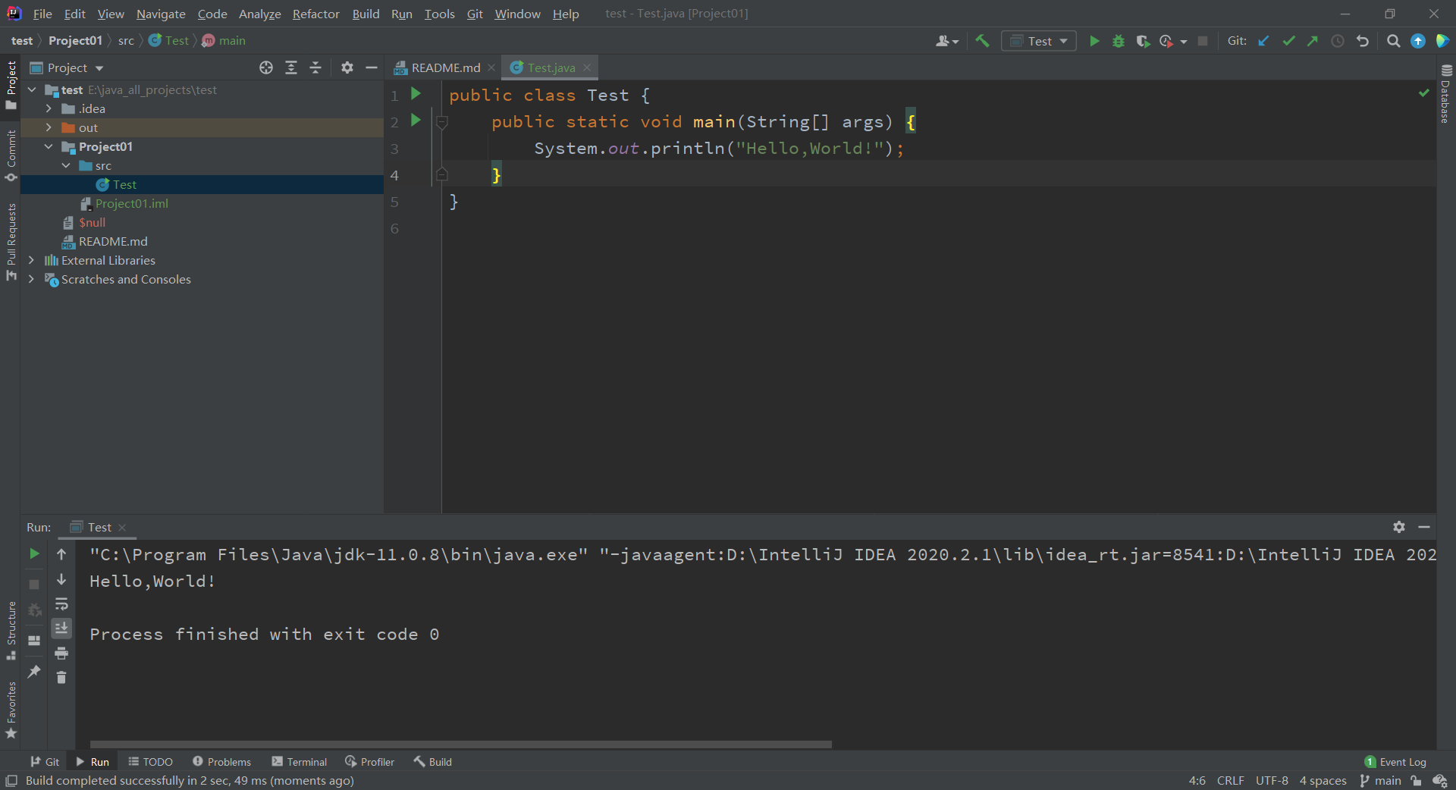This screenshot has height=790, width=1456.
Task: Pin the Run tab
Action: 34,672
